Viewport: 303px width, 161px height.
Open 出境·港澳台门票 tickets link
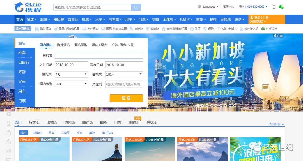point(174,29)
